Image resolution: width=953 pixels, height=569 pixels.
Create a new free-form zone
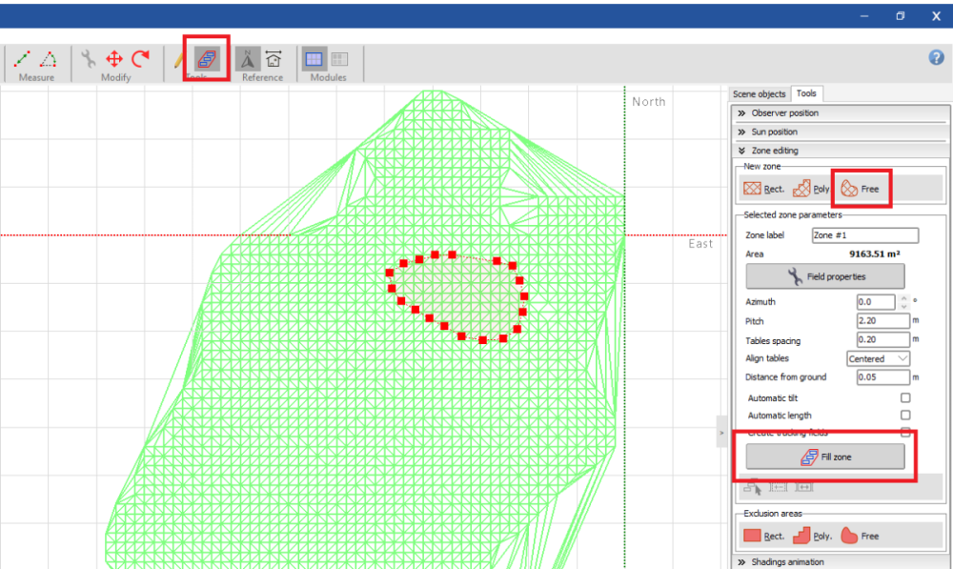(x=861, y=189)
